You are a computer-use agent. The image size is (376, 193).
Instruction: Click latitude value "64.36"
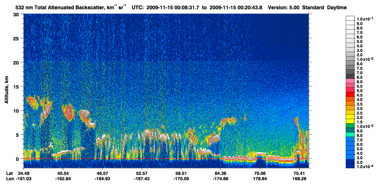point(220,173)
